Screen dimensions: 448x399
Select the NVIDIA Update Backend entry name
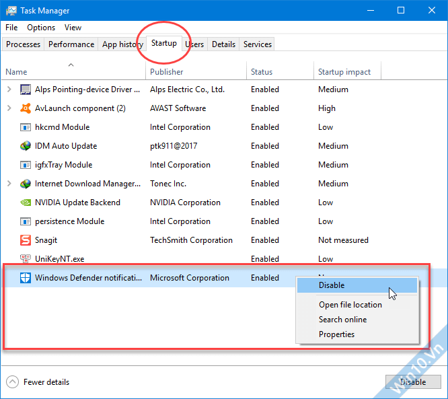click(x=77, y=203)
